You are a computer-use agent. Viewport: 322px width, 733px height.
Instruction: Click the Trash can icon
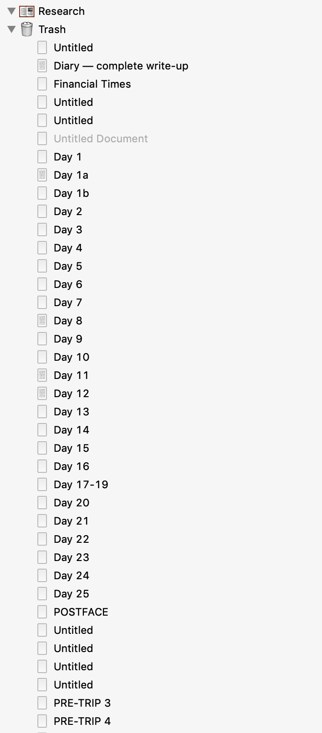[27, 29]
